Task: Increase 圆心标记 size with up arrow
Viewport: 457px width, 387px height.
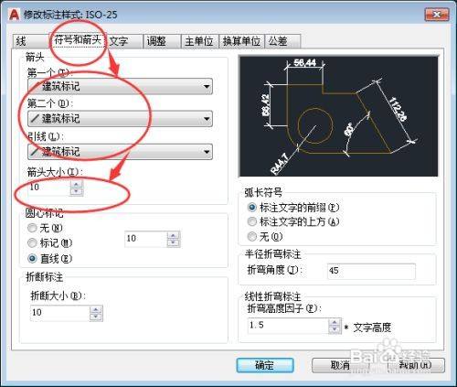Action: [x=174, y=235]
